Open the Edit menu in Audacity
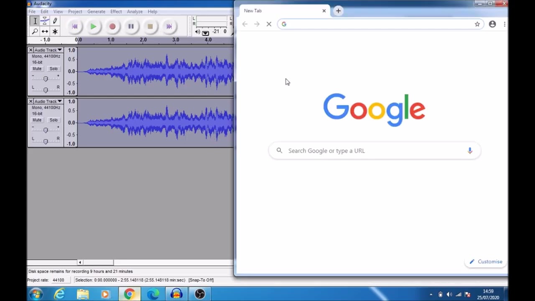 tap(44, 12)
